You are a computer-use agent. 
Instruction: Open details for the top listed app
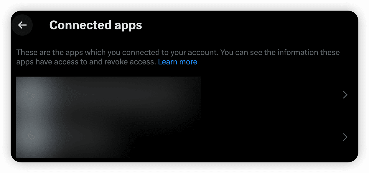click(185, 94)
